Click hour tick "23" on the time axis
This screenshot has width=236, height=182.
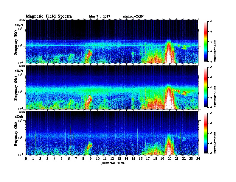[191, 159]
